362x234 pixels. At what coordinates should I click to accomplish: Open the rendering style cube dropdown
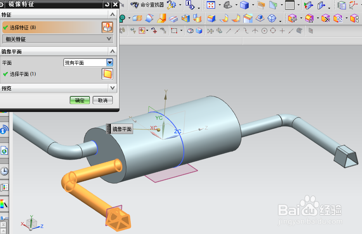click(x=253, y=5)
